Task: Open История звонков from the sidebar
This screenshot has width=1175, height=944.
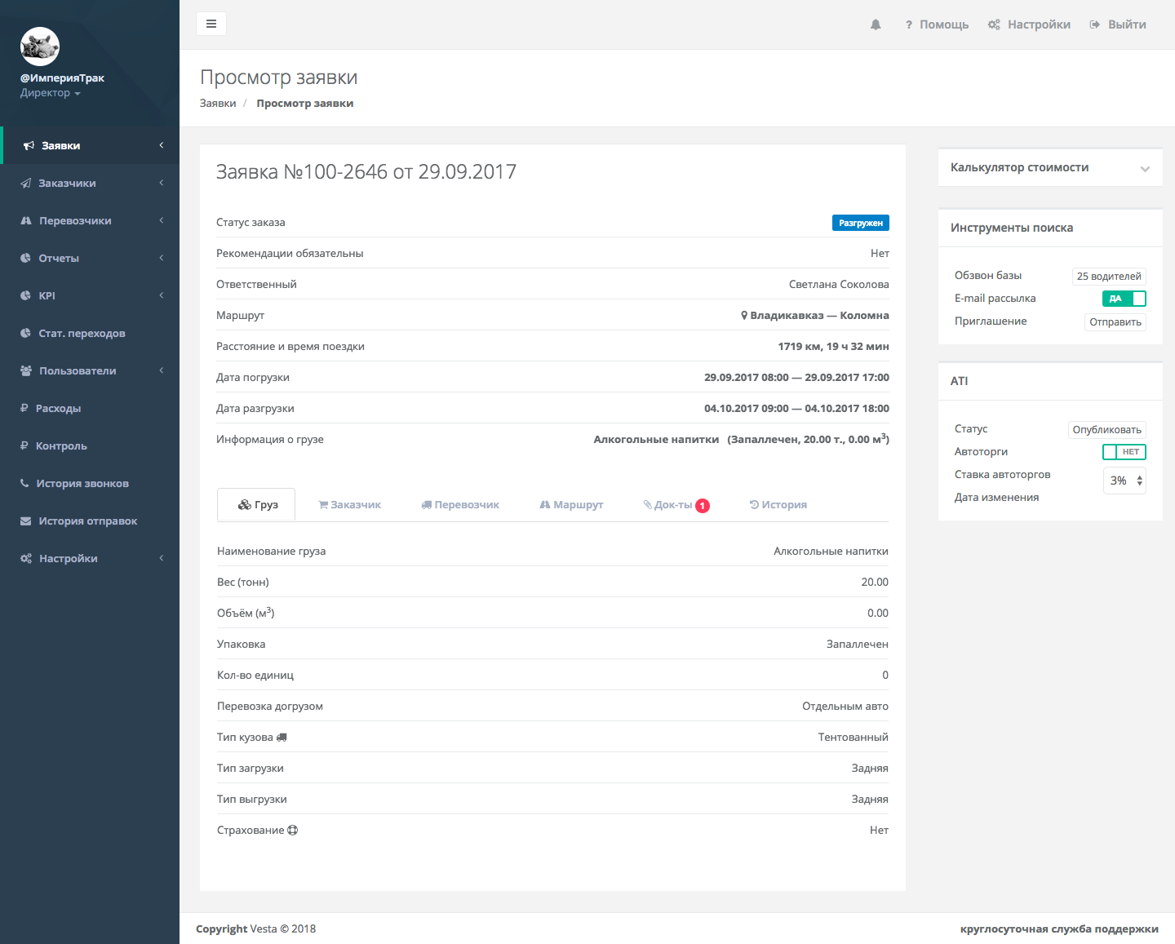Action: [82, 484]
